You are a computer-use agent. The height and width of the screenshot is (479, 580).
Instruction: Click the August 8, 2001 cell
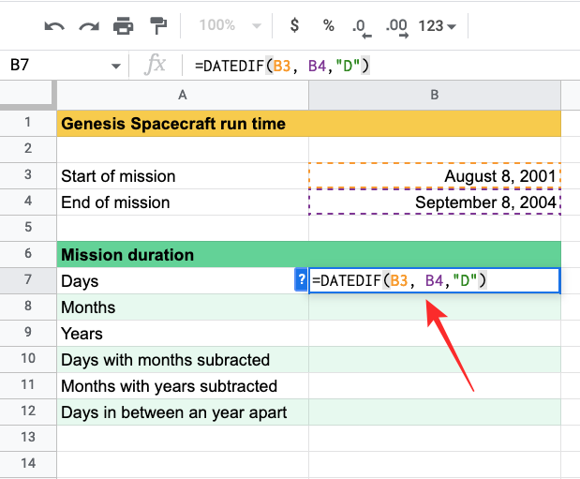tap(435, 176)
